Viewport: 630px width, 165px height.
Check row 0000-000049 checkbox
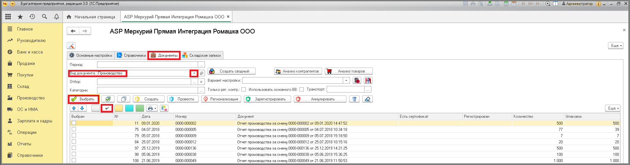[74, 160]
